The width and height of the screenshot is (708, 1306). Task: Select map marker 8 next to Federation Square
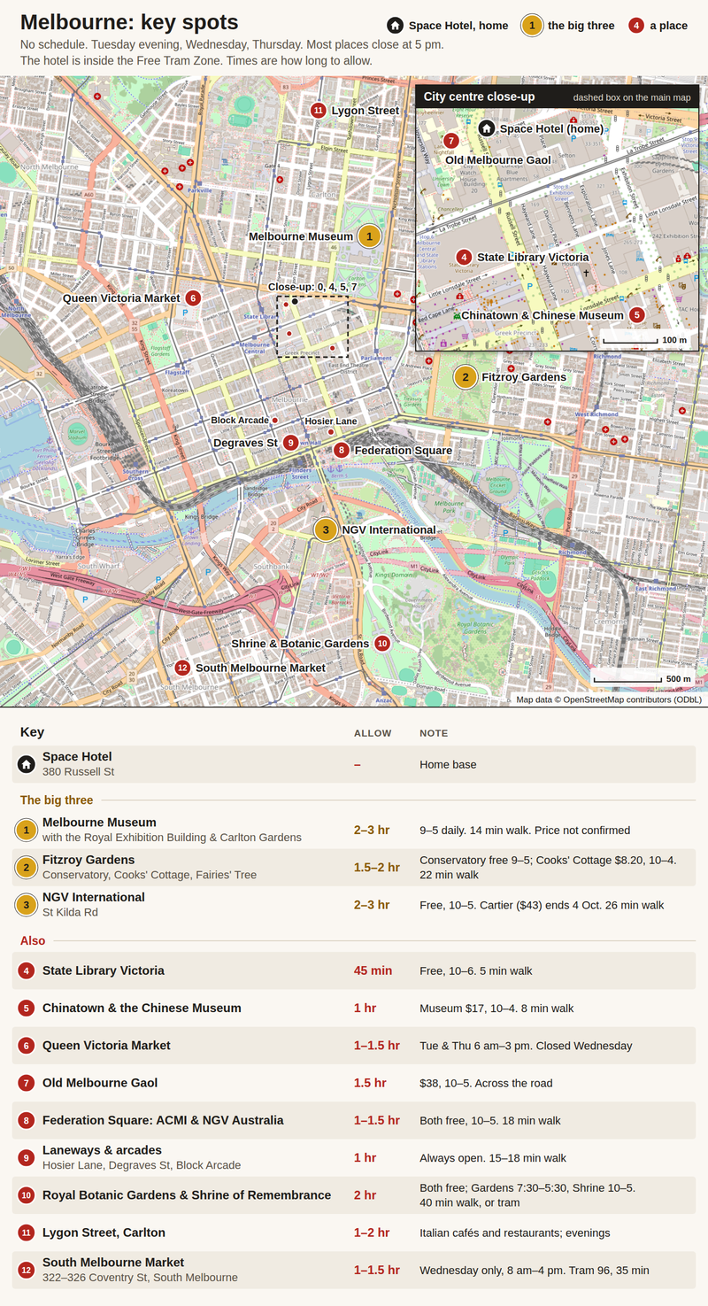pos(342,450)
